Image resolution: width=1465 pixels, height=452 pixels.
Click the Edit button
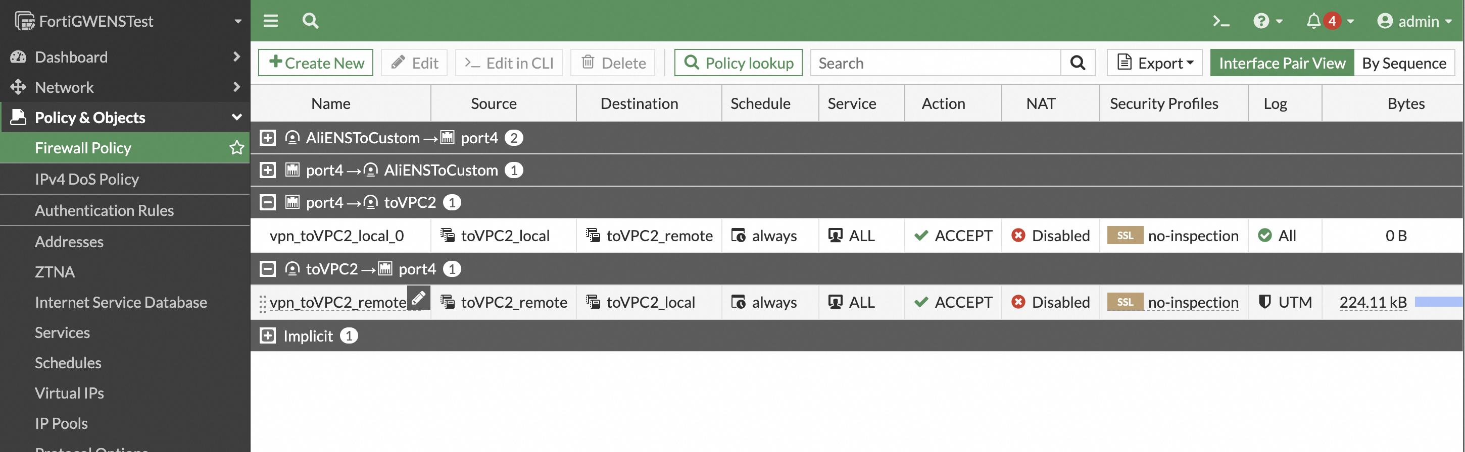414,63
